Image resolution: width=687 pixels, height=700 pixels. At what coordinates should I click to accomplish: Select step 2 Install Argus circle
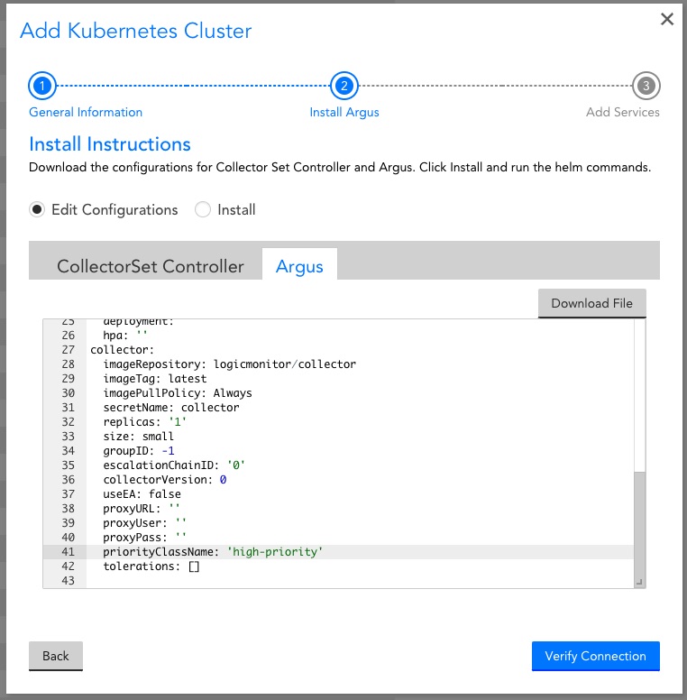point(343,86)
